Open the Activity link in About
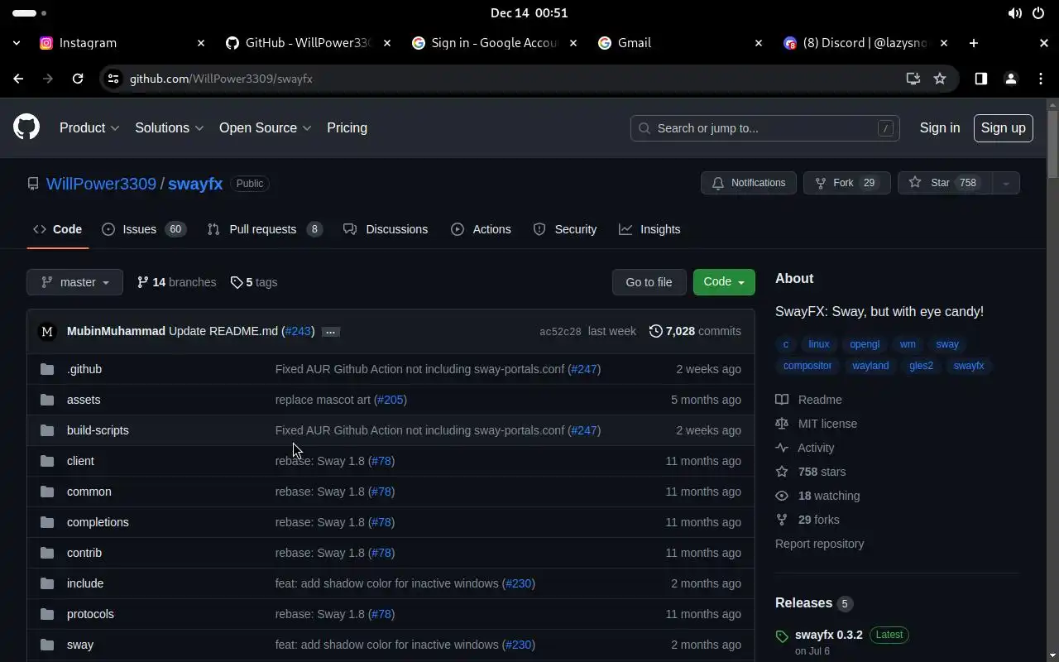Image resolution: width=1059 pixels, height=662 pixels. 805,448
